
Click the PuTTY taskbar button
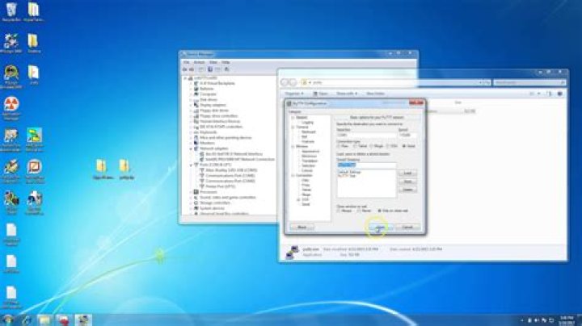point(82,320)
